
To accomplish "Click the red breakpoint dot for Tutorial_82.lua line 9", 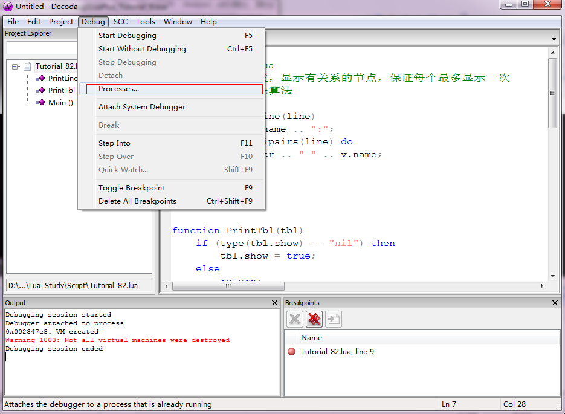I will click(x=291, y=352).
